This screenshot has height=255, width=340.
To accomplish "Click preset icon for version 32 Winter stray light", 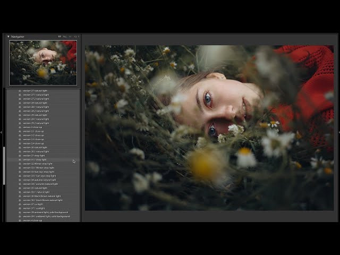I will point(20,164).
